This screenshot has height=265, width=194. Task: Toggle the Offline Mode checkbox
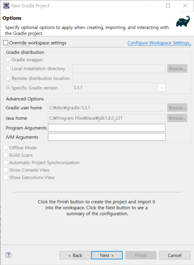tap(6, 148)
